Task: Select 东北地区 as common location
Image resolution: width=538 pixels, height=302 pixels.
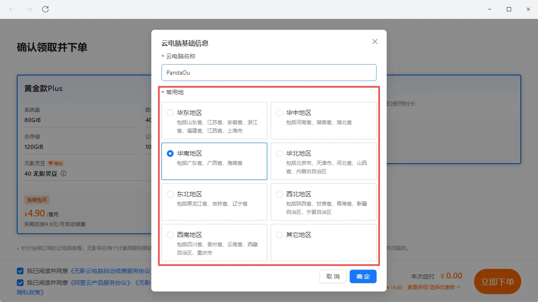Action: (170, 194)
